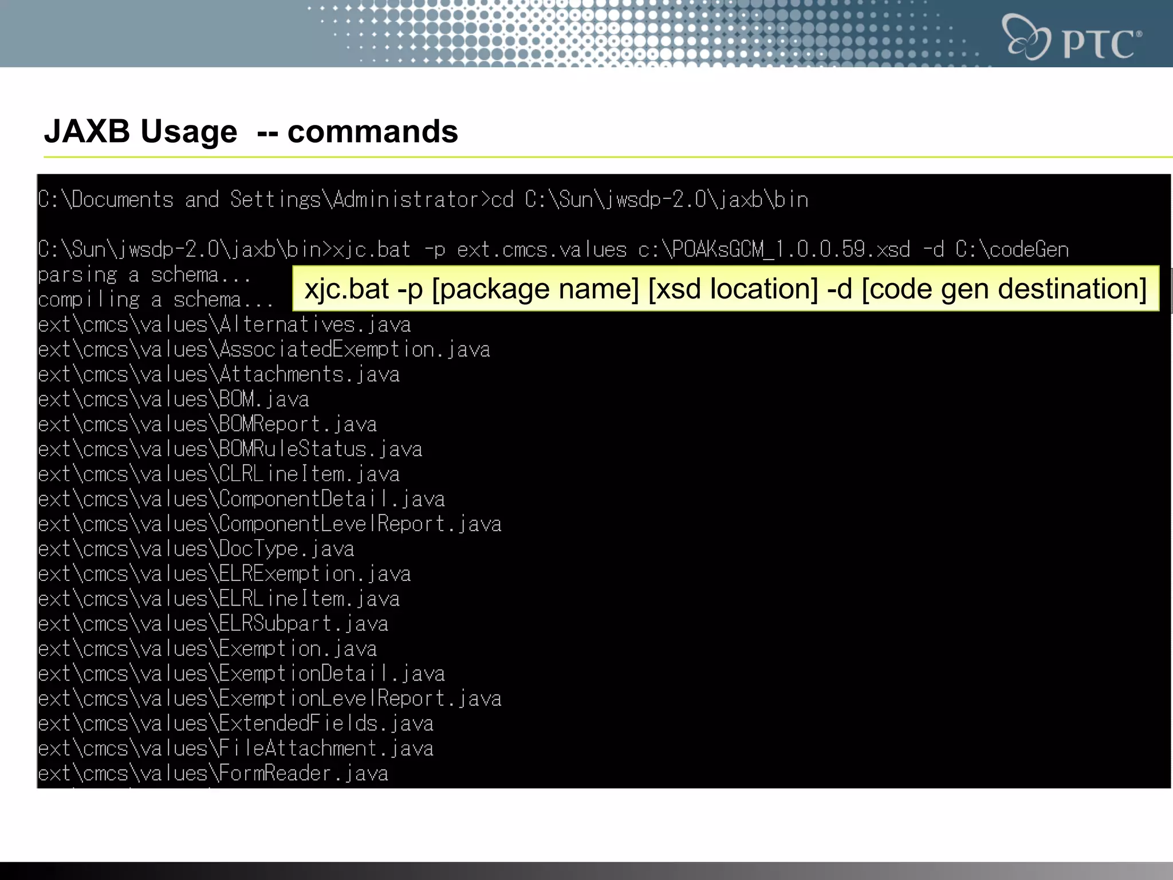
Task: Click the 'compiling a schema...' line
Action: pyautogui.click(x=156, y=300)
